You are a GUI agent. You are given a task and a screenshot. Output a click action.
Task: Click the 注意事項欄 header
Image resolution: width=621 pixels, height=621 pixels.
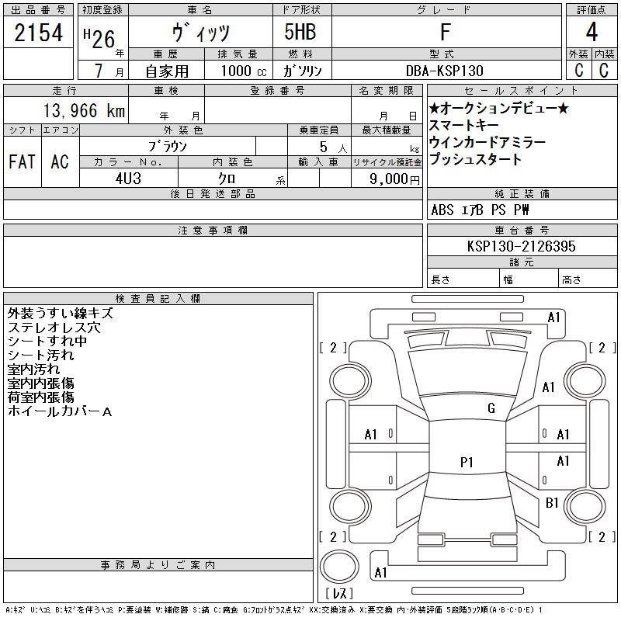tap(213, 231)
